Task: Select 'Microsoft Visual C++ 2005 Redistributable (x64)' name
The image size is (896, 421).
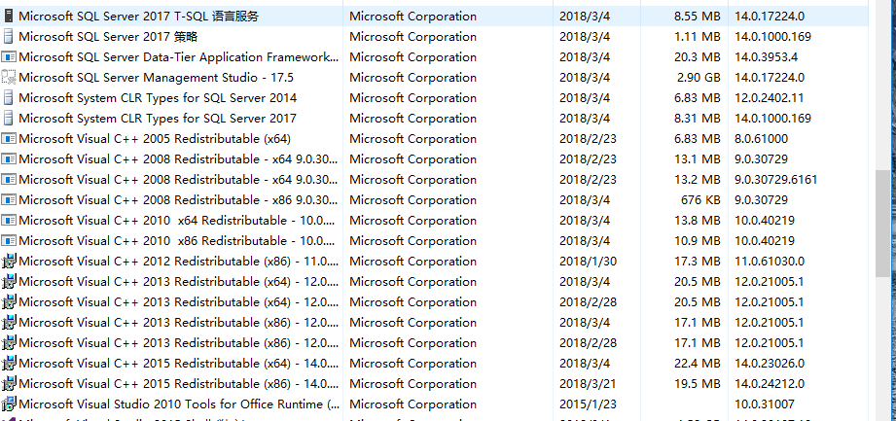Action: click(x=155, y=139)
